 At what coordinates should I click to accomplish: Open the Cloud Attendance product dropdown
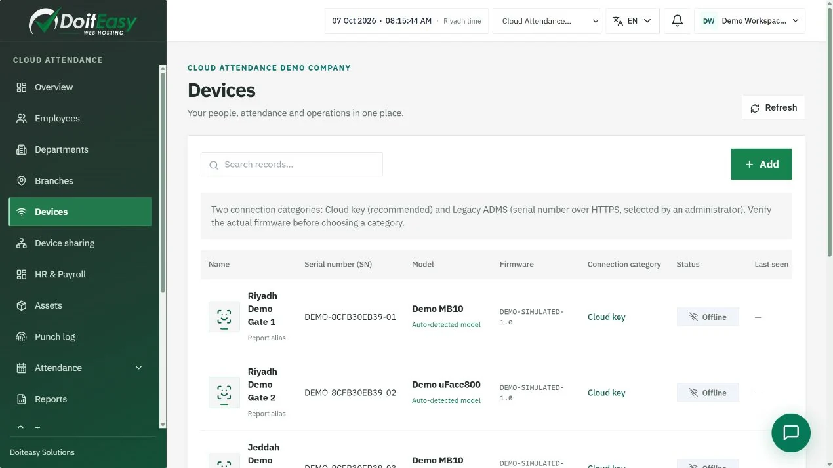tap(547, 21)
